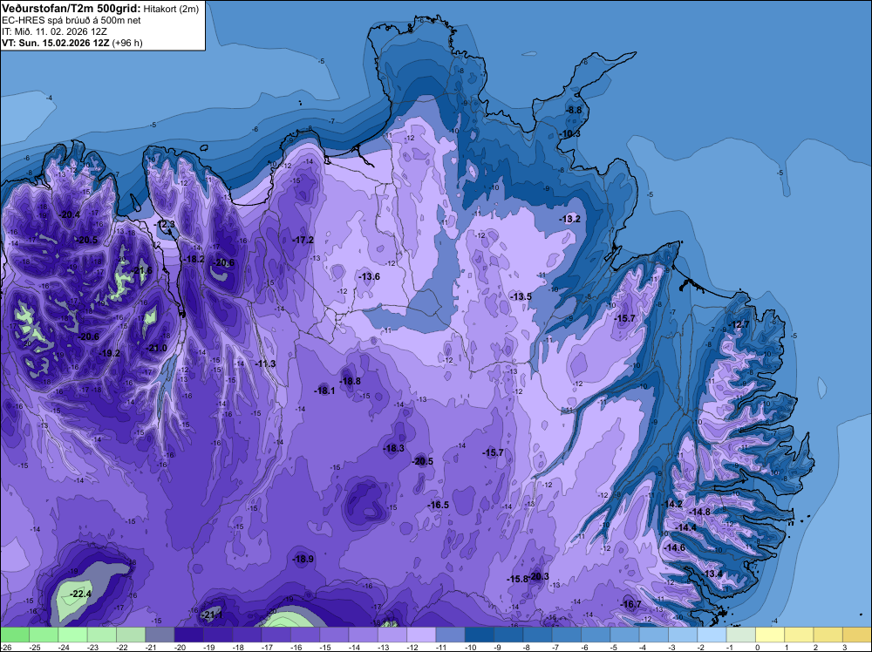This screenshot has height=652, width=872.
Task: Select the -16.5 temperature reading
Action: click(x=439, y=505)
